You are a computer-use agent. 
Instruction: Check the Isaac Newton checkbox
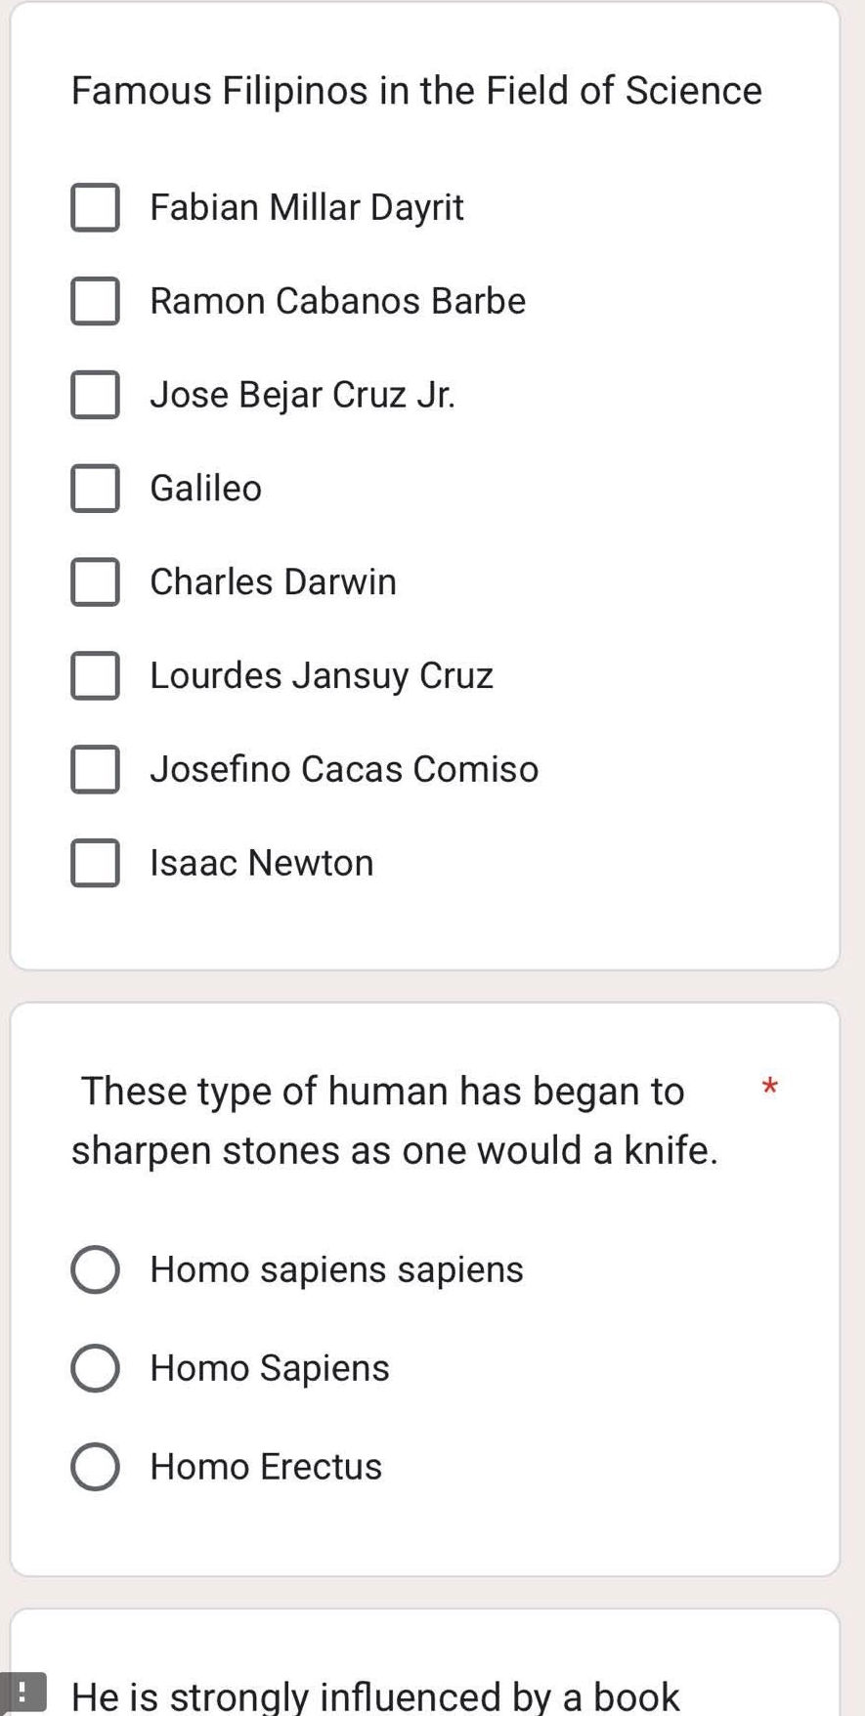95,862
